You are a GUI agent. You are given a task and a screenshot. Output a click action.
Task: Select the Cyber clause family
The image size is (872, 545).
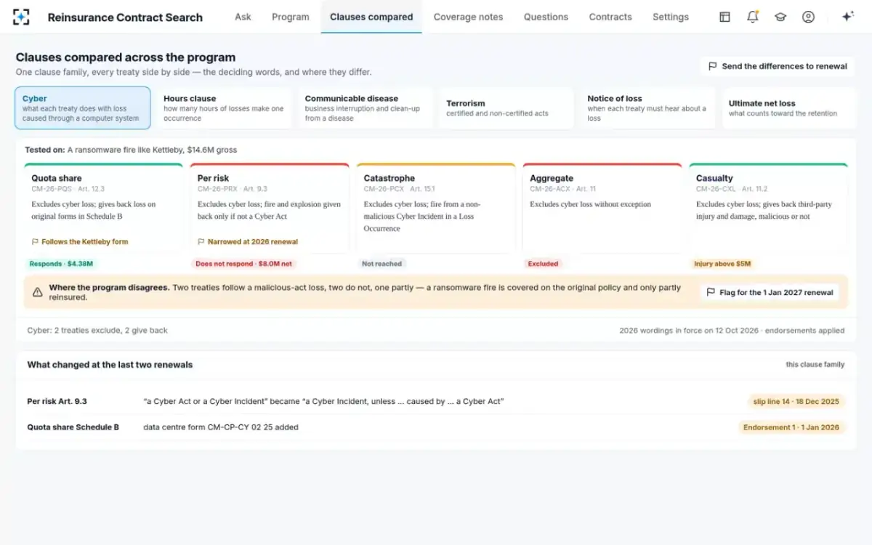pos(83,108)
